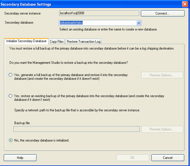Close the Secondary Database Settings window

tap(185, 4)
